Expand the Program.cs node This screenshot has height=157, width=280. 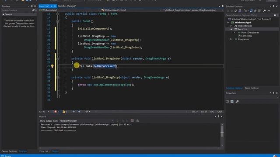point(231,39)
